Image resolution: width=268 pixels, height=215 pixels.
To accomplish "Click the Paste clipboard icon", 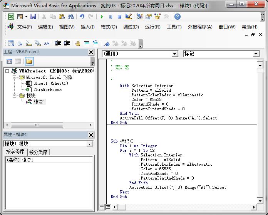I will point(62,17).
